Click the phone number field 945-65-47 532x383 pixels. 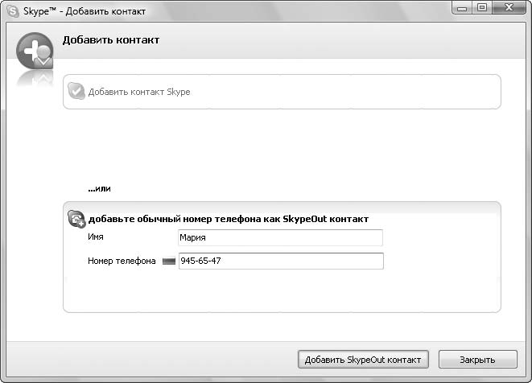coord(281,261)
